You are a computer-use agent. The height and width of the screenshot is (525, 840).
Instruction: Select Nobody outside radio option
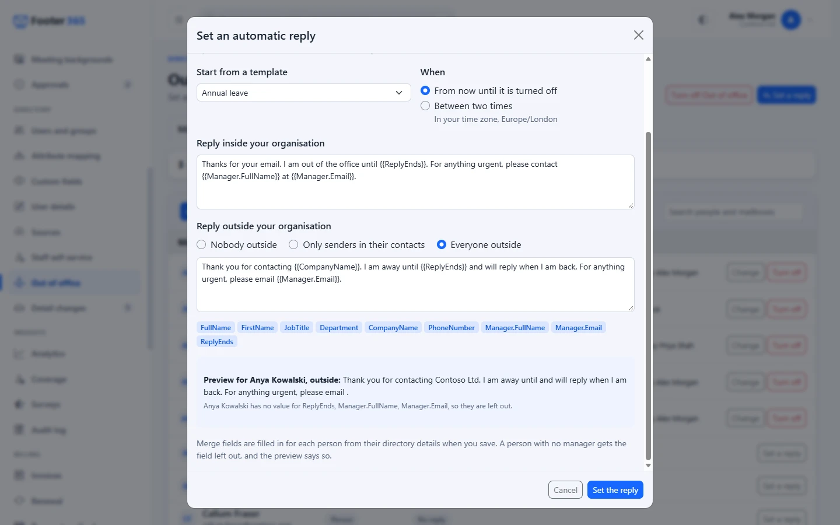pyautogui.click(x=201, y=244)
